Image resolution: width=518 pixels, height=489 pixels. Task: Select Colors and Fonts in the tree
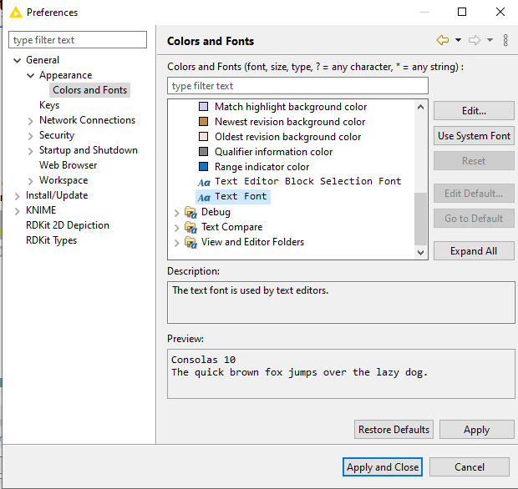pyautogui.click(x=90, y=90)
